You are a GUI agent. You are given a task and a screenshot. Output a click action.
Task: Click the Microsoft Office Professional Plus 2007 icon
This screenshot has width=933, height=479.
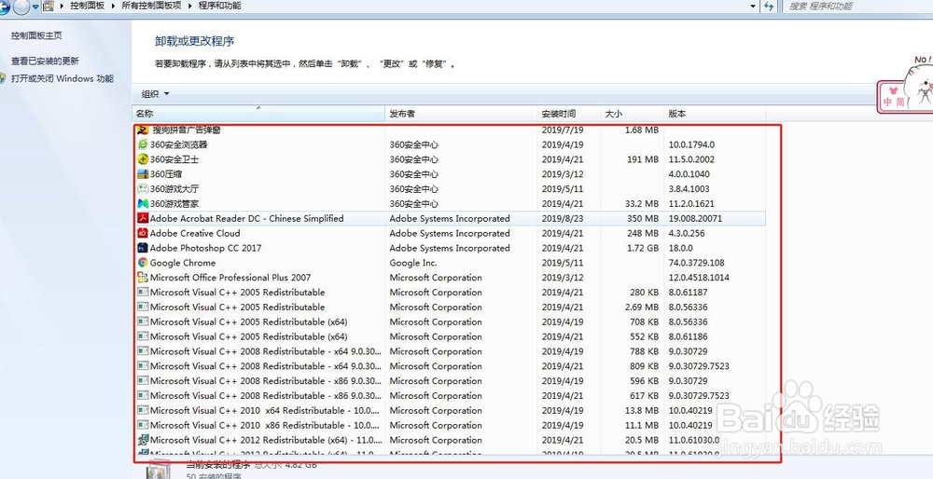(143, 278)
